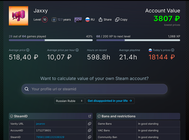Image resolution: width=189 pixels, height=140 pixels.
Task: Copy the SteamID 76561198131539329
Action: pyautogui.click(x=89, y=137)
